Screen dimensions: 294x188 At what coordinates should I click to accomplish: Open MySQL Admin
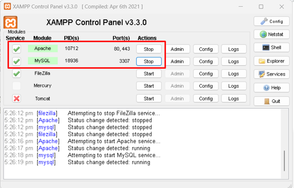177,62
